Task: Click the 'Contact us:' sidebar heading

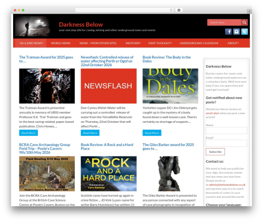Action: coord(215,161)
